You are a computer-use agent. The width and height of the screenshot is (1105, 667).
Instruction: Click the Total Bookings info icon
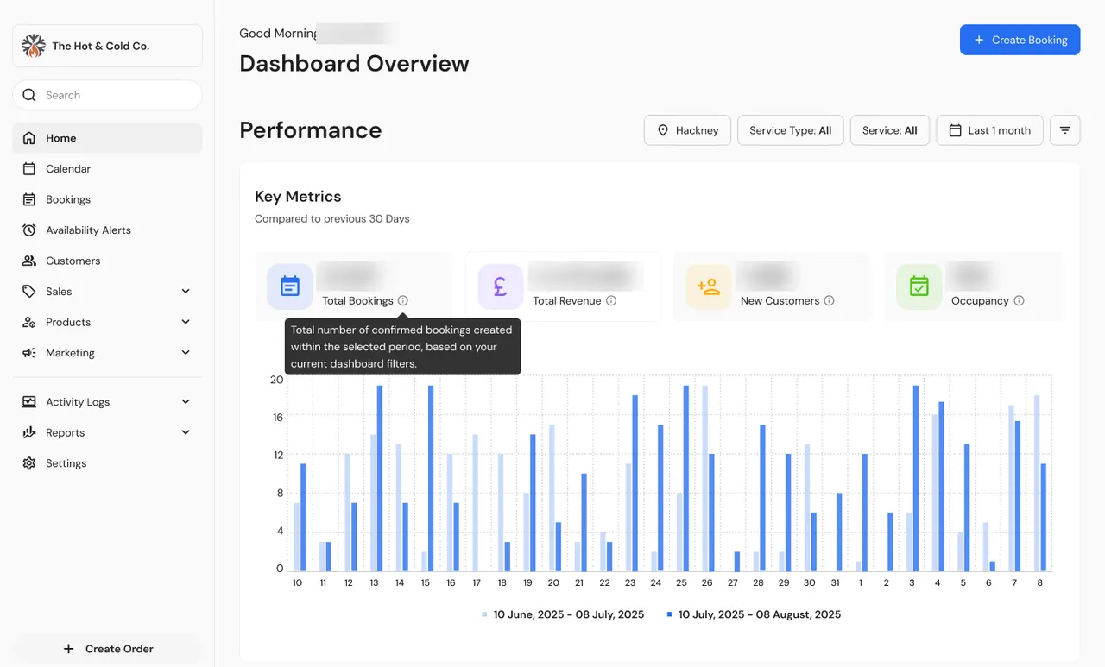click(403, 301)
